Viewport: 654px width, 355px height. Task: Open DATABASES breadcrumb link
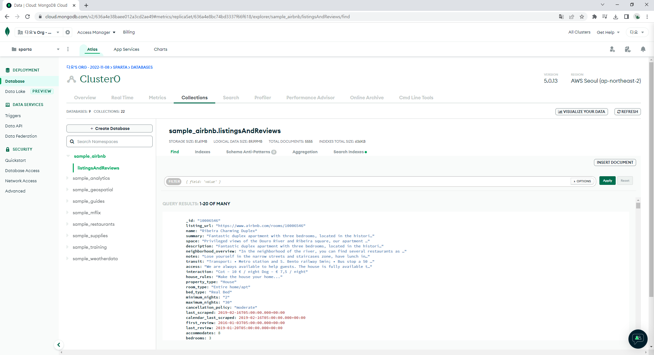click(x=142, y=67)
